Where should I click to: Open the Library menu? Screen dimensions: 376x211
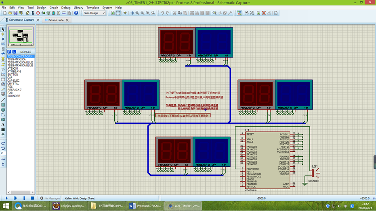pos(78,8)
